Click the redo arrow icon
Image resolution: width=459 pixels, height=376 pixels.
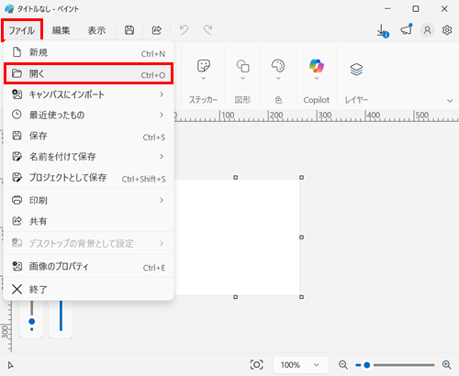click(208, 30)
